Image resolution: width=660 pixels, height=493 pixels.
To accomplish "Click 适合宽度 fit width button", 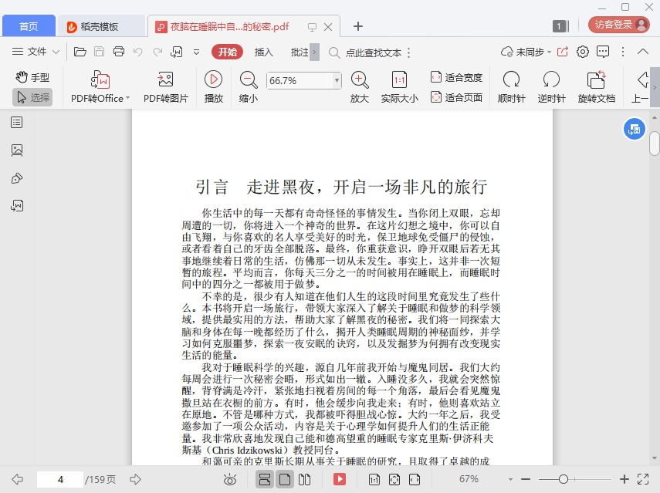I will (x=456, y=77).
